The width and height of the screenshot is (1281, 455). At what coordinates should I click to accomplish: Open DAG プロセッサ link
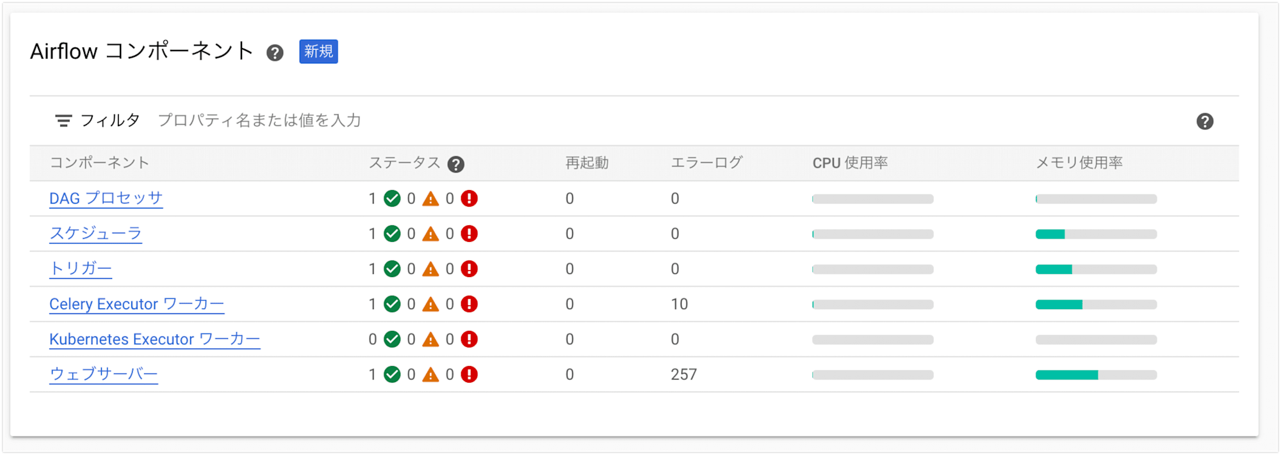tap(106, 198)
